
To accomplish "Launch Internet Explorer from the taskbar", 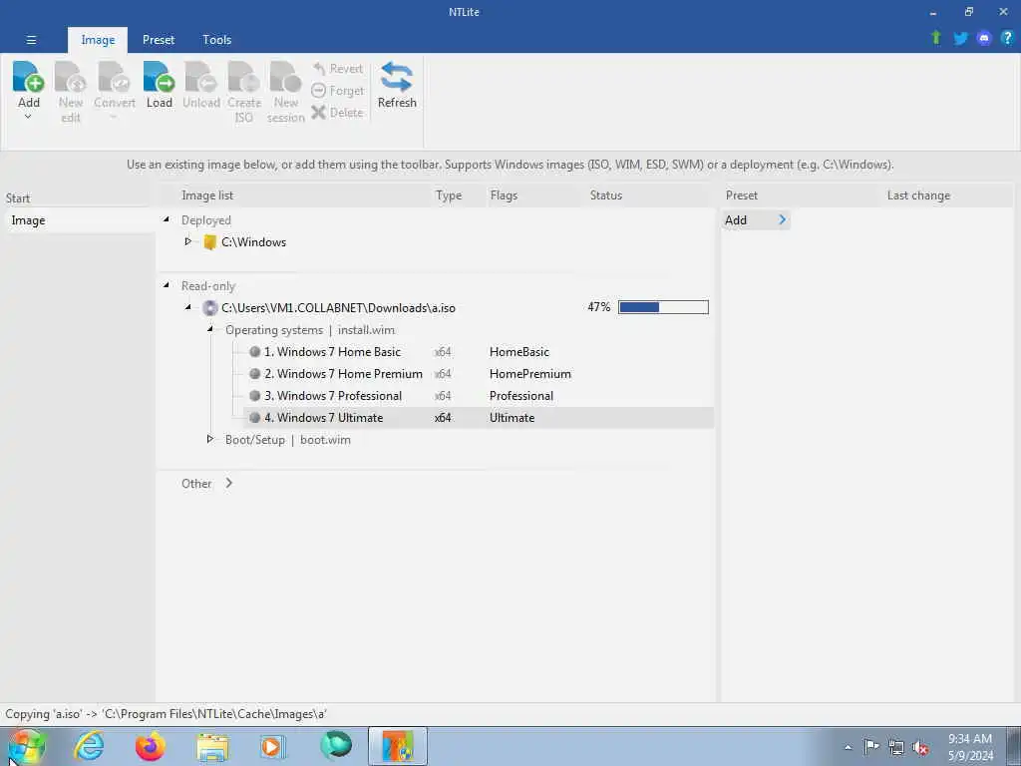I will tap(89, 746).
